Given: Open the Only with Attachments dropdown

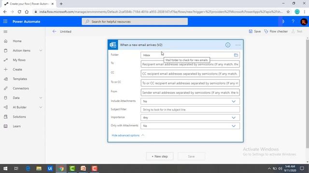Looking at the screenshot, I should click(x=190, y=126).
